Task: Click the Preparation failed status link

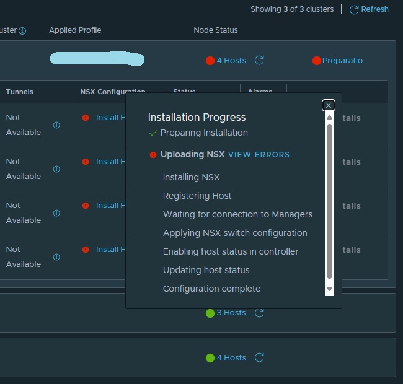Action: (345, 61)
